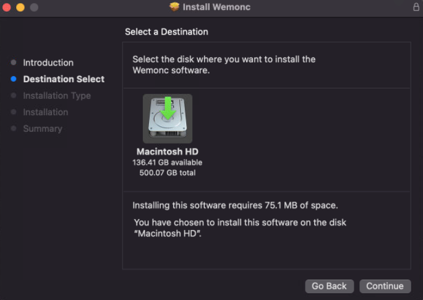Minimize the installer window with the yellow button
This screenshot has height=300, width=423.
tap(20, 7)
